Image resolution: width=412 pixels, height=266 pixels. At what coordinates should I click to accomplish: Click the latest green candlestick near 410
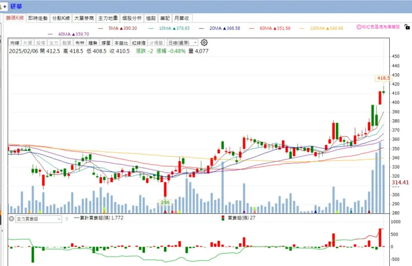(x=384, y=92)
